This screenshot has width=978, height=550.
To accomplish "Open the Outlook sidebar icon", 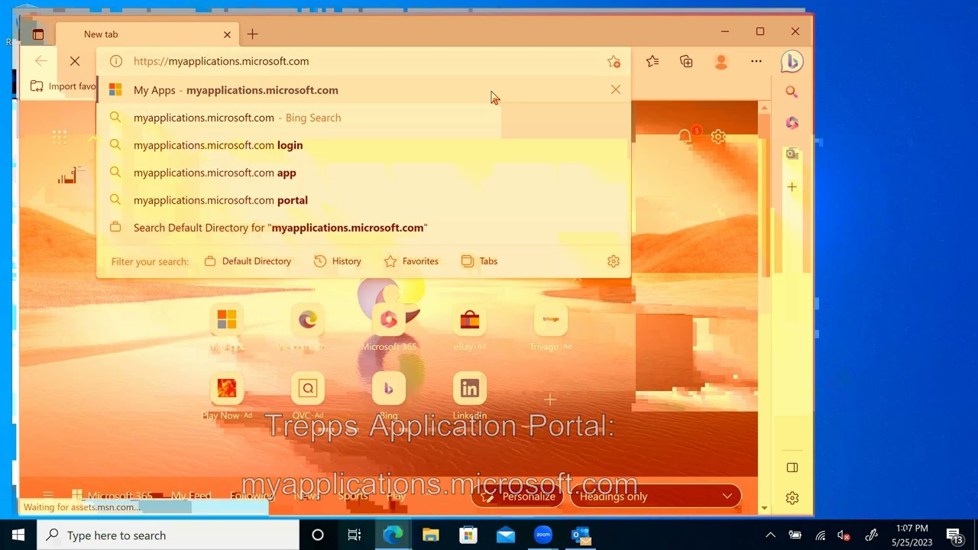I will coord(792,154).
